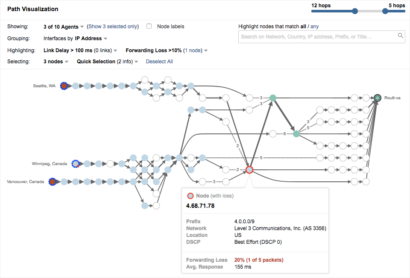Open the Quick Selection dropdown
The width and height of the screenshot is (410, 278).
(107, 62)
